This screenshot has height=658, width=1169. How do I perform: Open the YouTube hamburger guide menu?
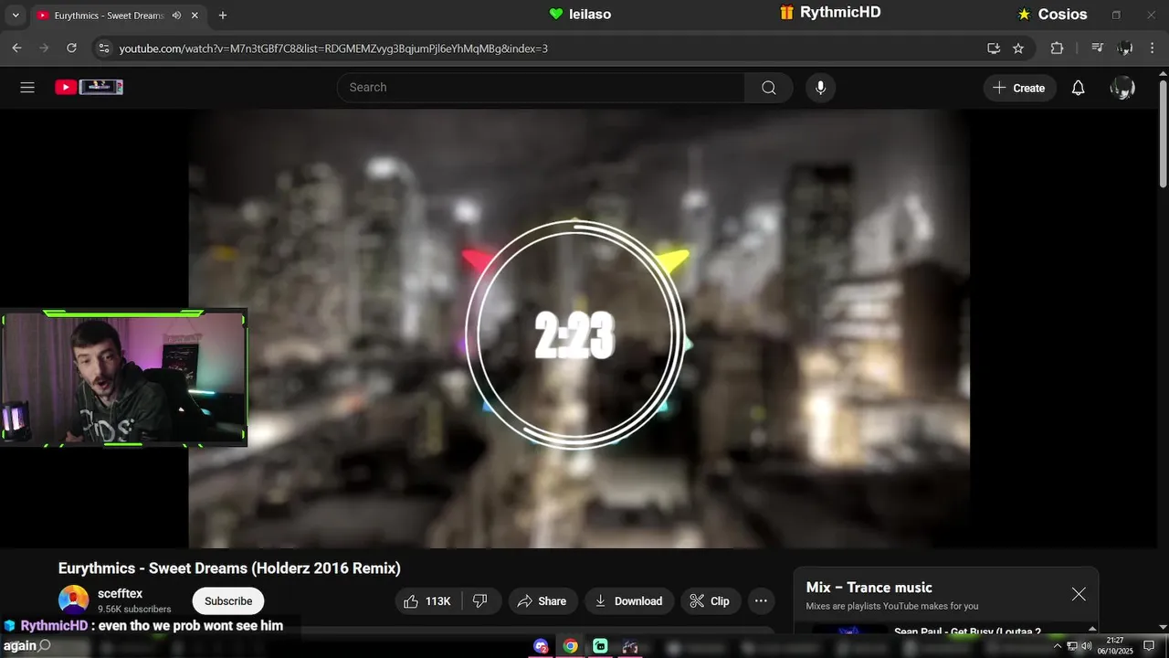(x=27, y=88)
